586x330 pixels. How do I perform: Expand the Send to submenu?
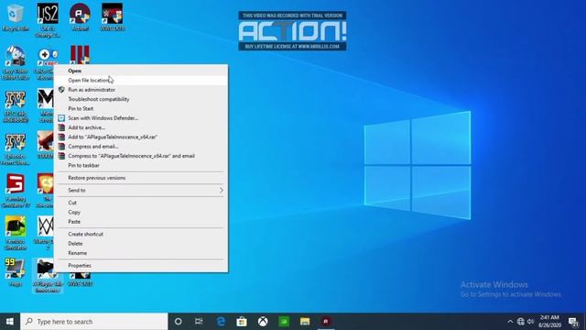pyautogui.click(x=141, y=190)
